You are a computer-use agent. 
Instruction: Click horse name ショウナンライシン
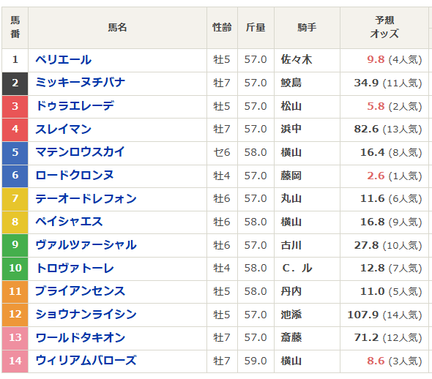pos(86,315)
